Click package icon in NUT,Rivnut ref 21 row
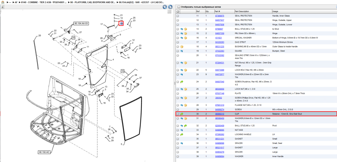The height and width of the screenshot is (162, 337). coord(185,63)
